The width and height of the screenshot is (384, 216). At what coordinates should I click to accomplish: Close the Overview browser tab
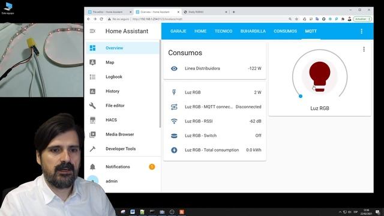point(178,12)
